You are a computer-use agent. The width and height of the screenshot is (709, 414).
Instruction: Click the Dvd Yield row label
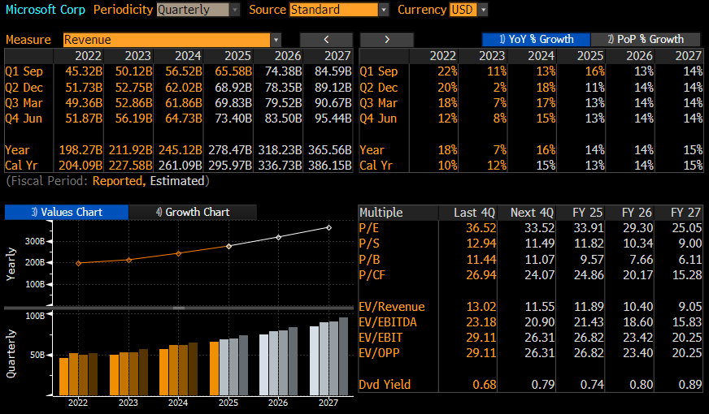(385, 384)
